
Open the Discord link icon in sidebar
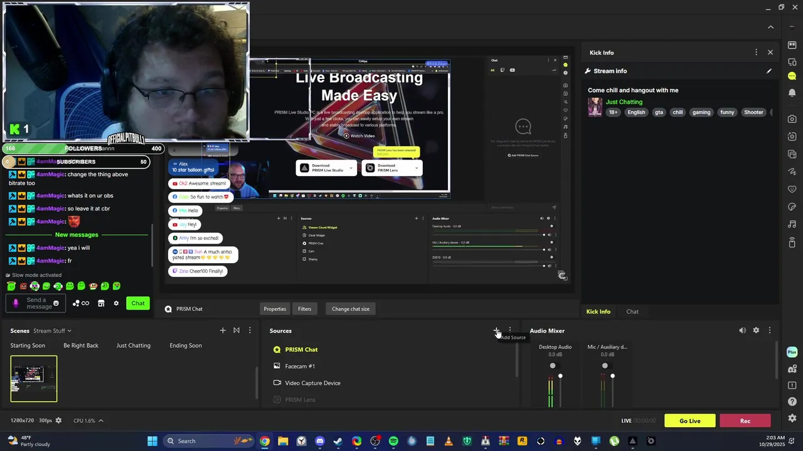click(x=792, y=369)
